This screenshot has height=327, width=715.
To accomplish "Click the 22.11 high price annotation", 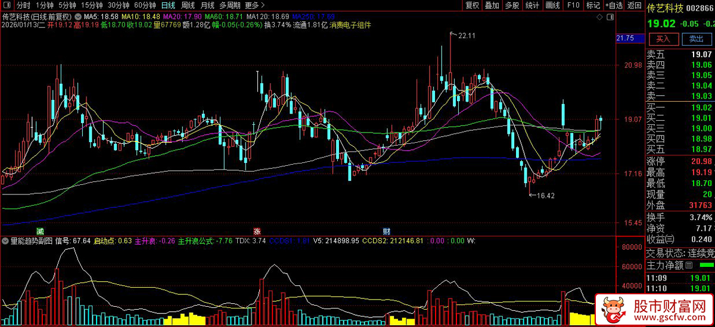I will pyautogui.click(x=467, y=36).
